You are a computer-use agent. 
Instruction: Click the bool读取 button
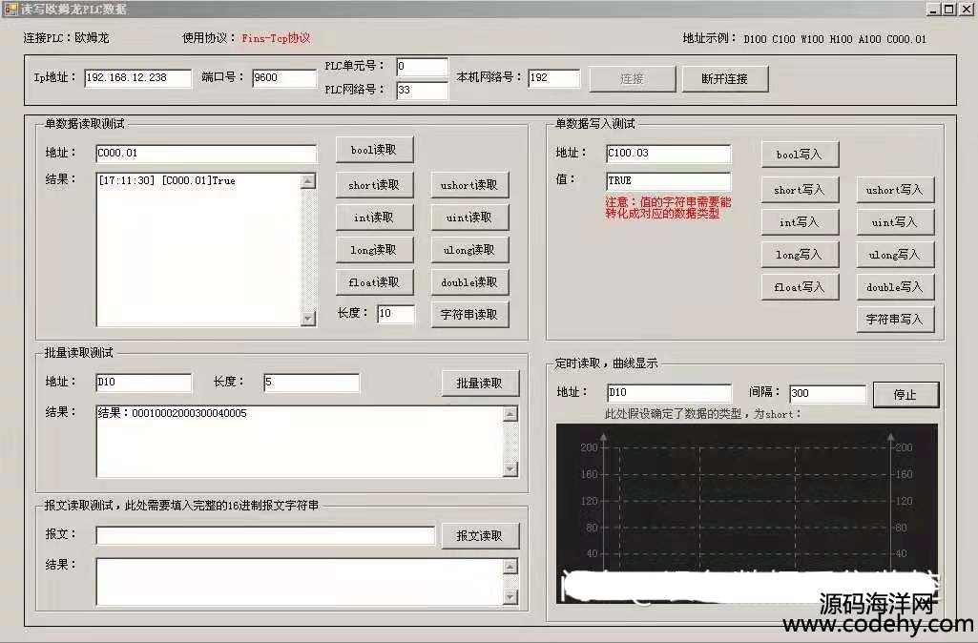click(x=374, y=151)
